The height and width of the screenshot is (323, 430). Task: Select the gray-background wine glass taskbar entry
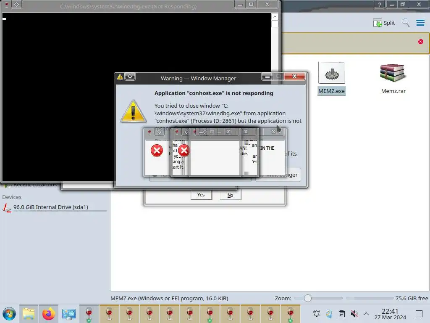pos(89,314)
